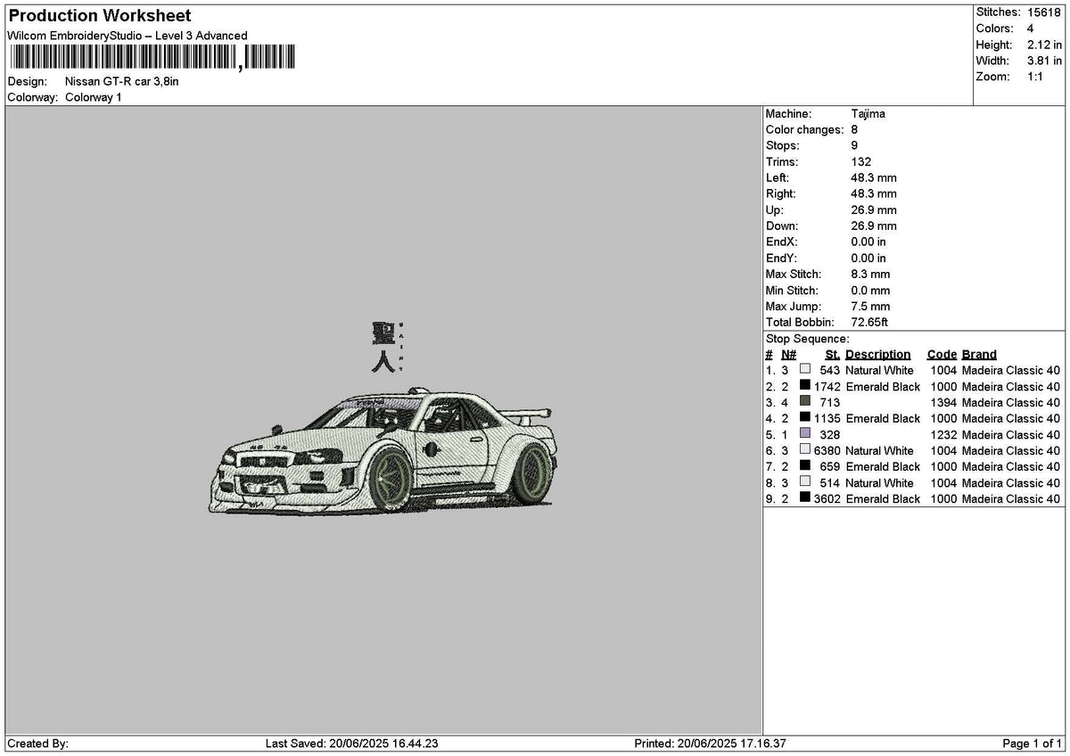
Task: Click the lavender swatch in stop 5
Action: point(805,434)
